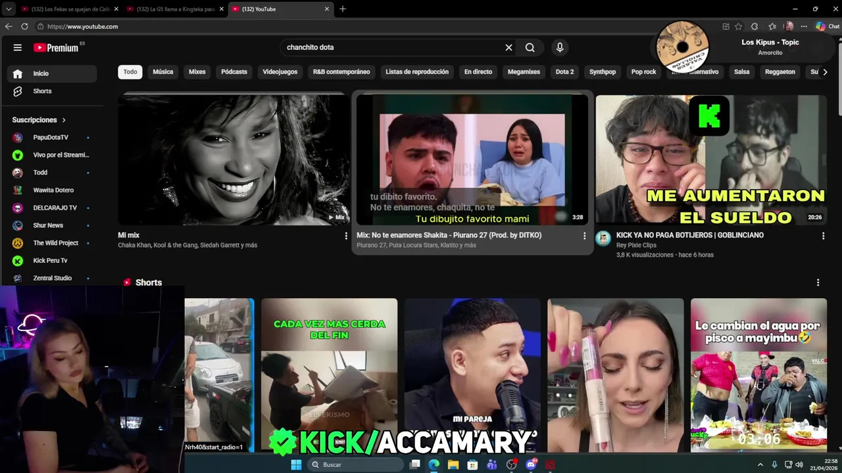Open the browser favorites list icon
Image resolution: width=842 pixels, height=473 pixels.
[772, 26]
